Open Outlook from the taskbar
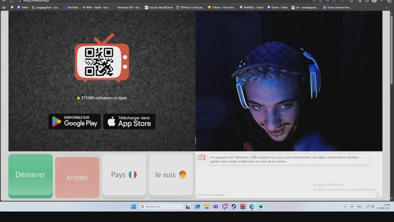The width and height of the screenshot is (394, 222). 197,207
